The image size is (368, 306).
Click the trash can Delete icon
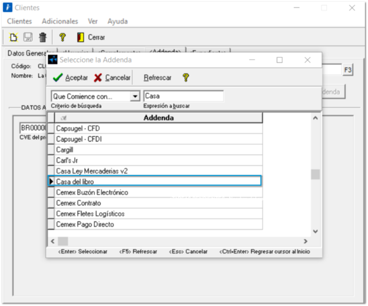tap(43, 37)
